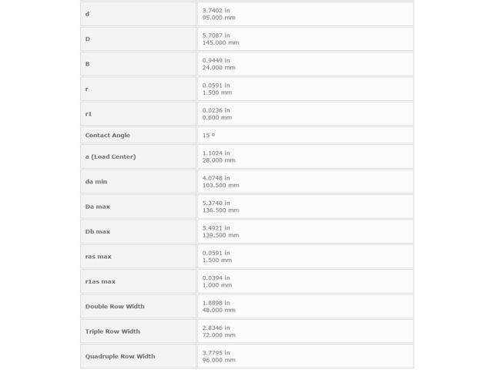The width and height of the screenshot is (493, 370).
Task: Select the 'a (Load Center)' label
Action: pos(110,156)
